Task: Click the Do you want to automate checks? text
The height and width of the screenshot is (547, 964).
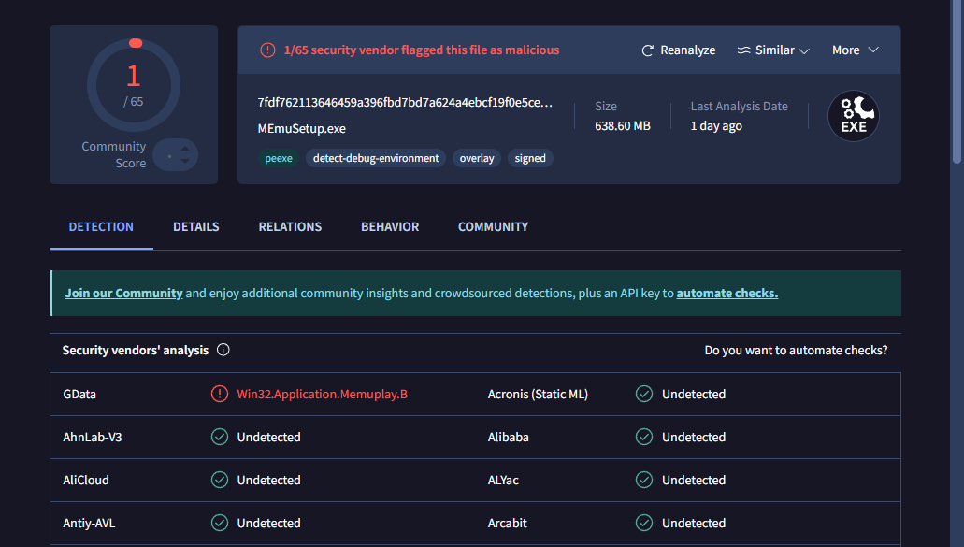Action: pyautogui.click(x=796, y=351)
